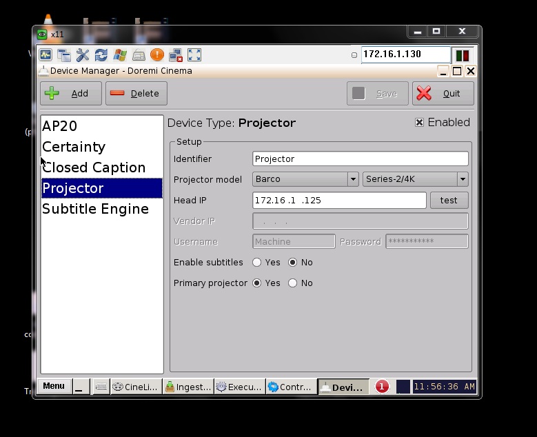Click the underscore button next to Menu
The height and width of the screenshot is (437, 537).
82,387
